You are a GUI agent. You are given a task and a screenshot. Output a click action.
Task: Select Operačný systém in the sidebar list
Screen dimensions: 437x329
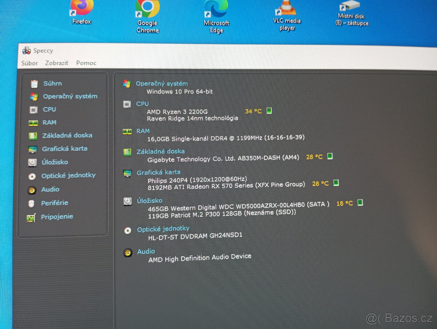tap(70, 96)
